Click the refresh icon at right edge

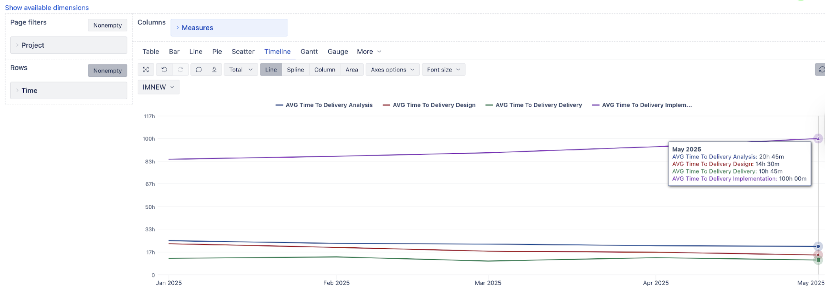tap(821, 69)
